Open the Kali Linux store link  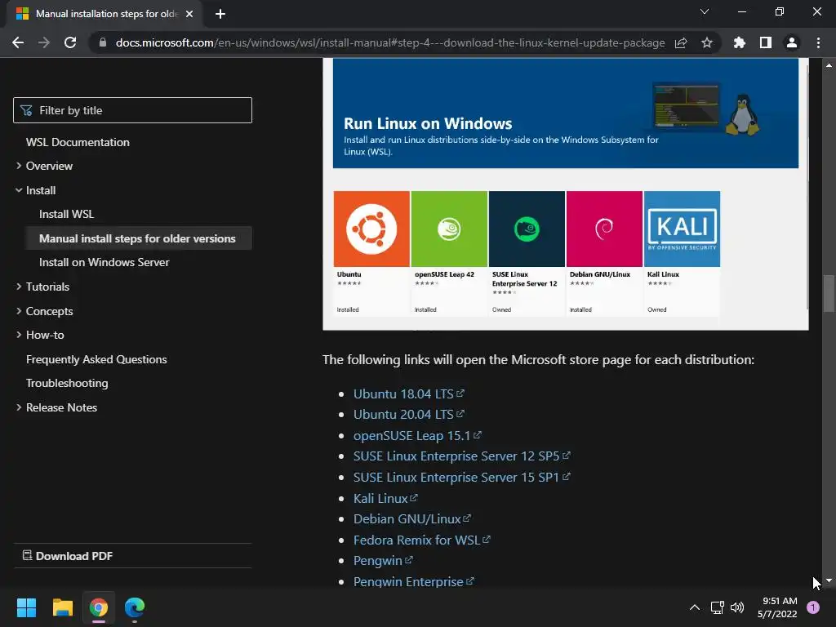(x=385, y=499)
